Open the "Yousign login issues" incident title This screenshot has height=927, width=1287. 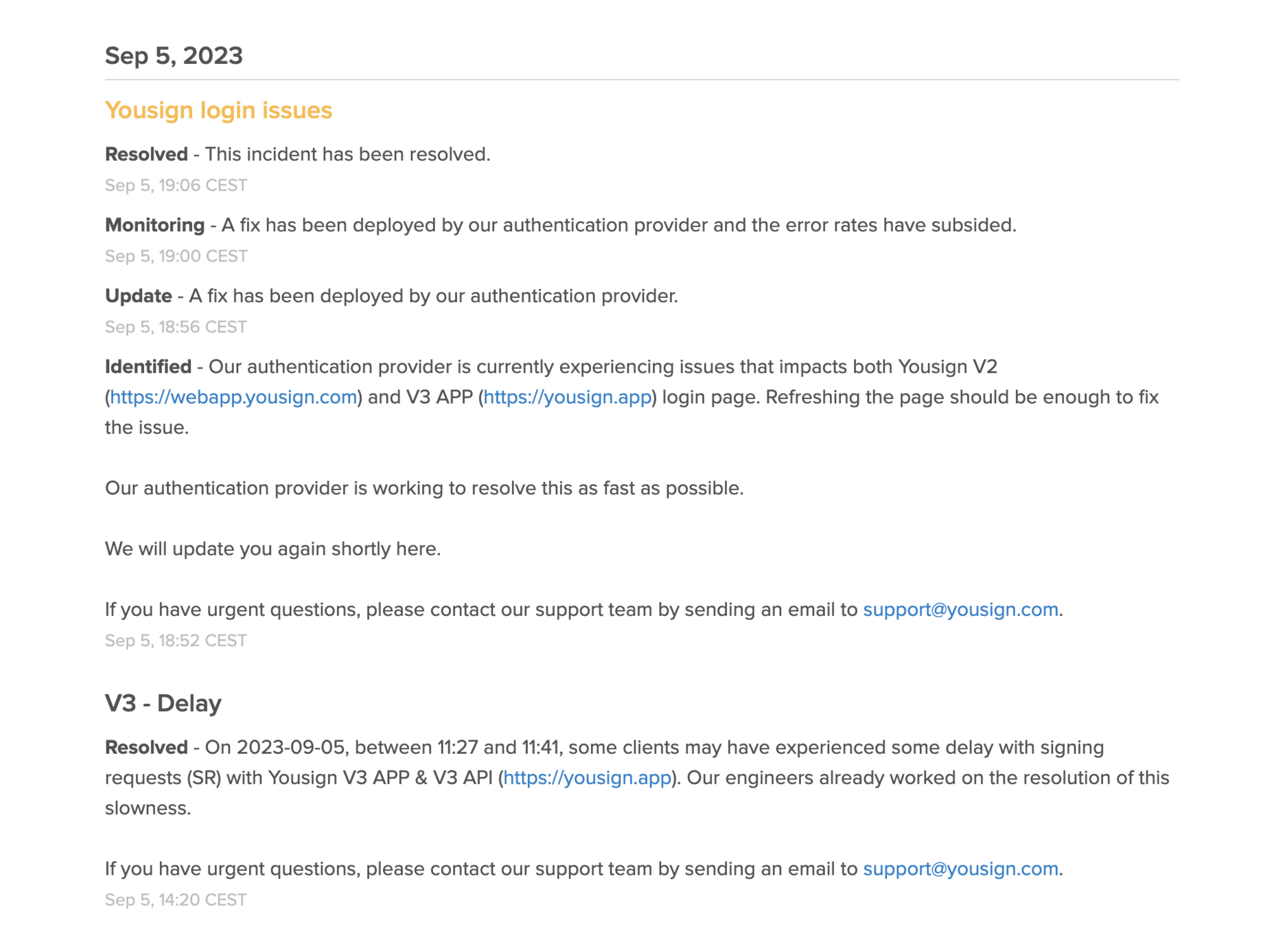(218, 111)
